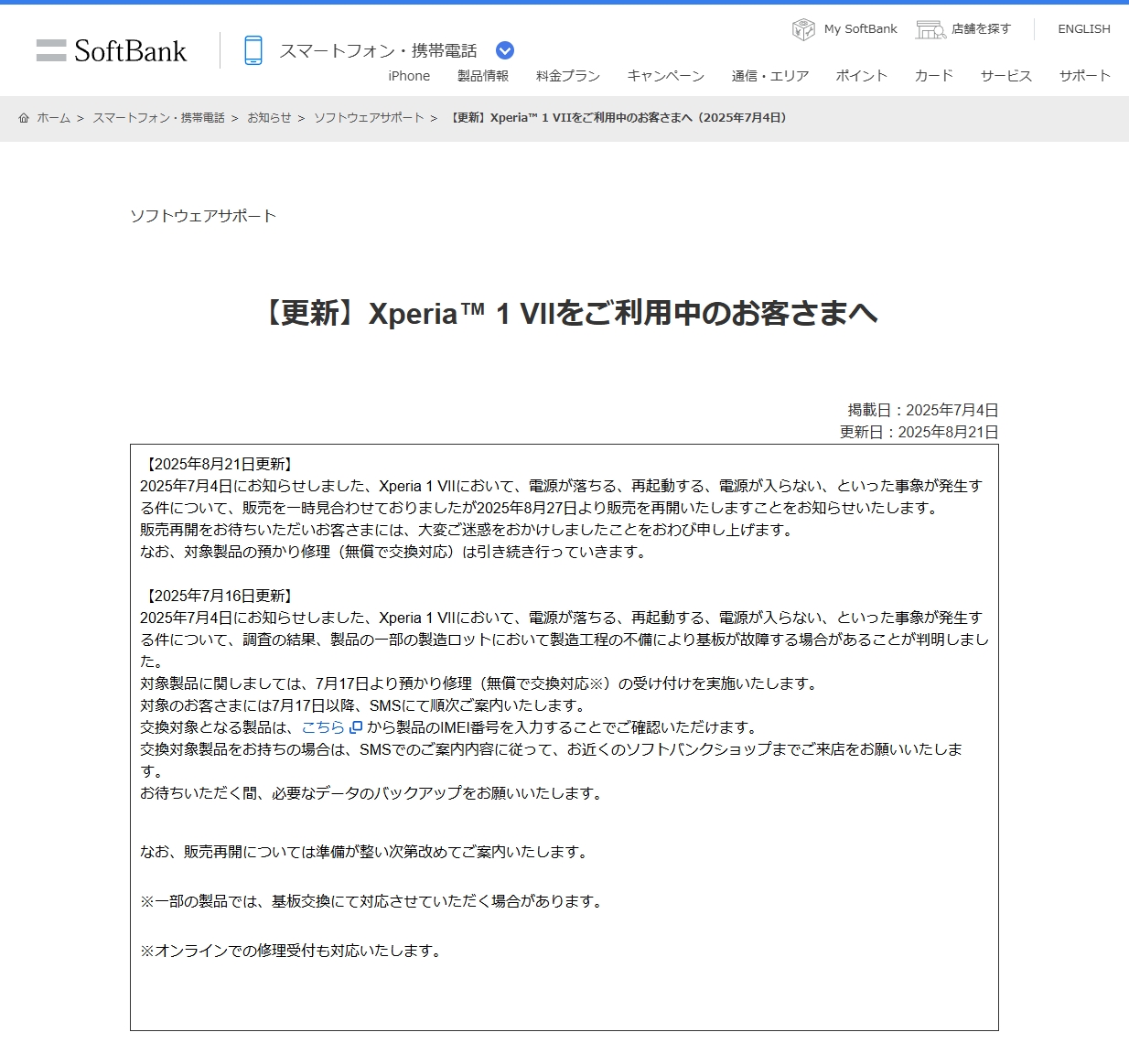Open 店舗を探す link
Screen dimensions: 1129x1043
point(981,29)
